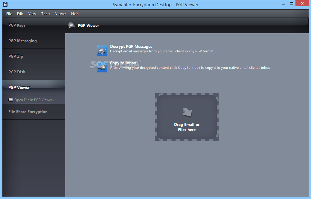
Task: Open the Edit menu
Action: [x=20, y=14]
